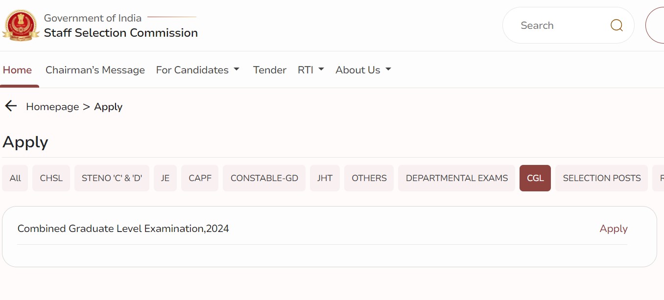Filter by the CAPF tab
The width and height of the screenshot is (664, 300).
[x=200, y=178]
